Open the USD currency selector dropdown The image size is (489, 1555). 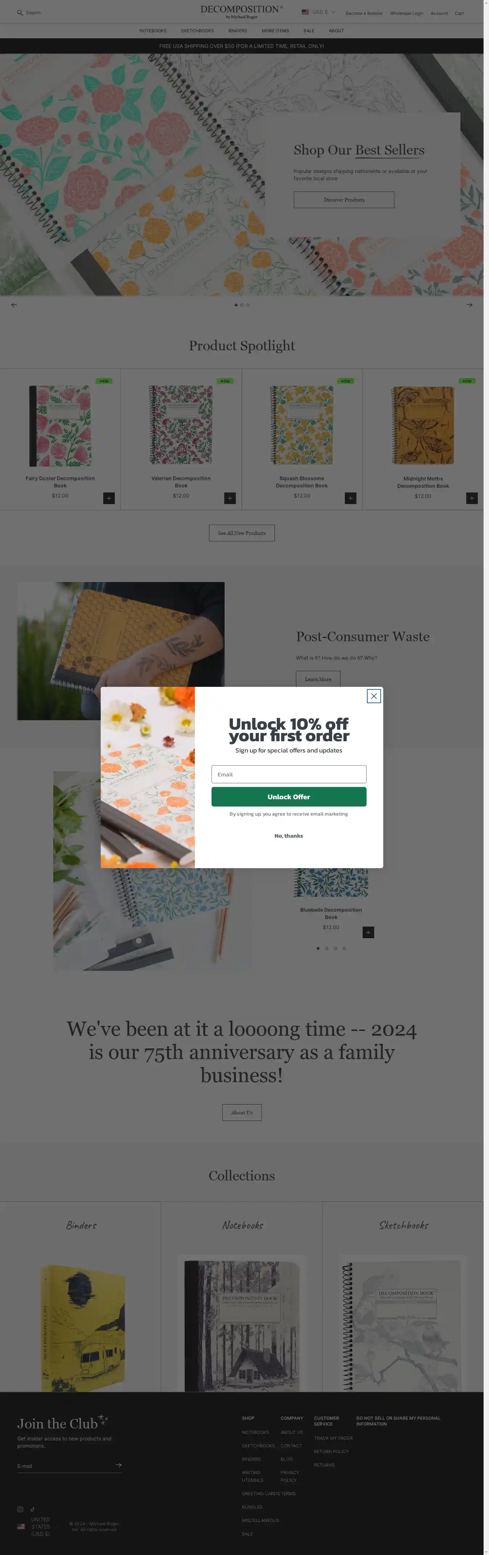pyautogui.click(x=318, y=12)
